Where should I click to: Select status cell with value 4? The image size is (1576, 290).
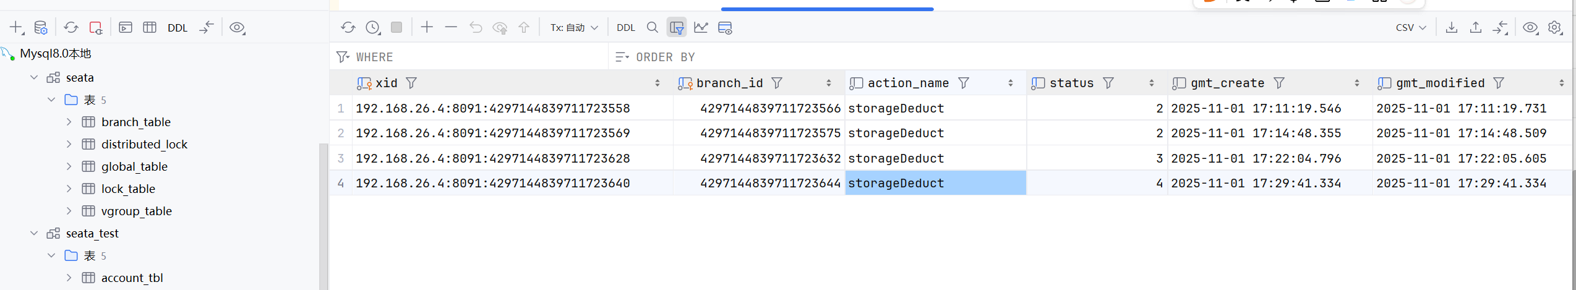click(x=1097, y=183)
